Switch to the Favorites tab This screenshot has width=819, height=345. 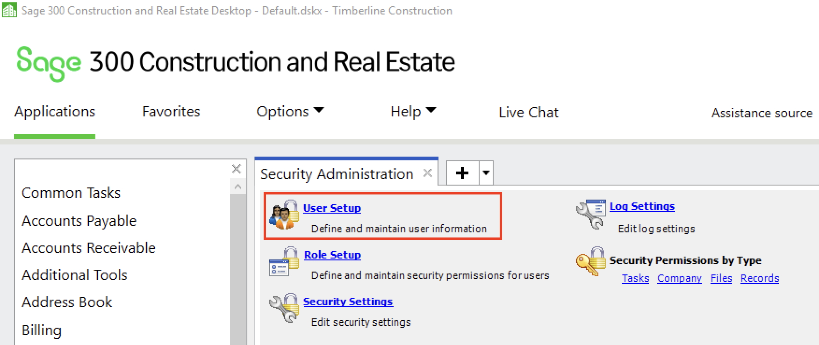coord(171,111)
